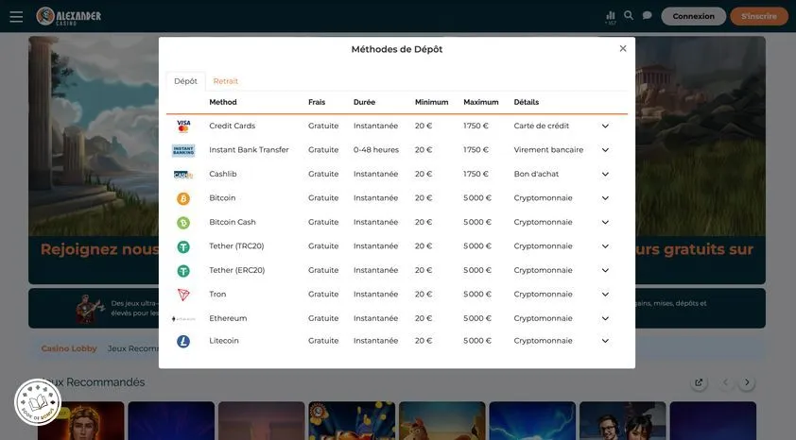Image resolution: width=796 pixels, height=440 pixels.
Task: Click the Tether ERC20 coin icon
Action: (x=183, y=271)
